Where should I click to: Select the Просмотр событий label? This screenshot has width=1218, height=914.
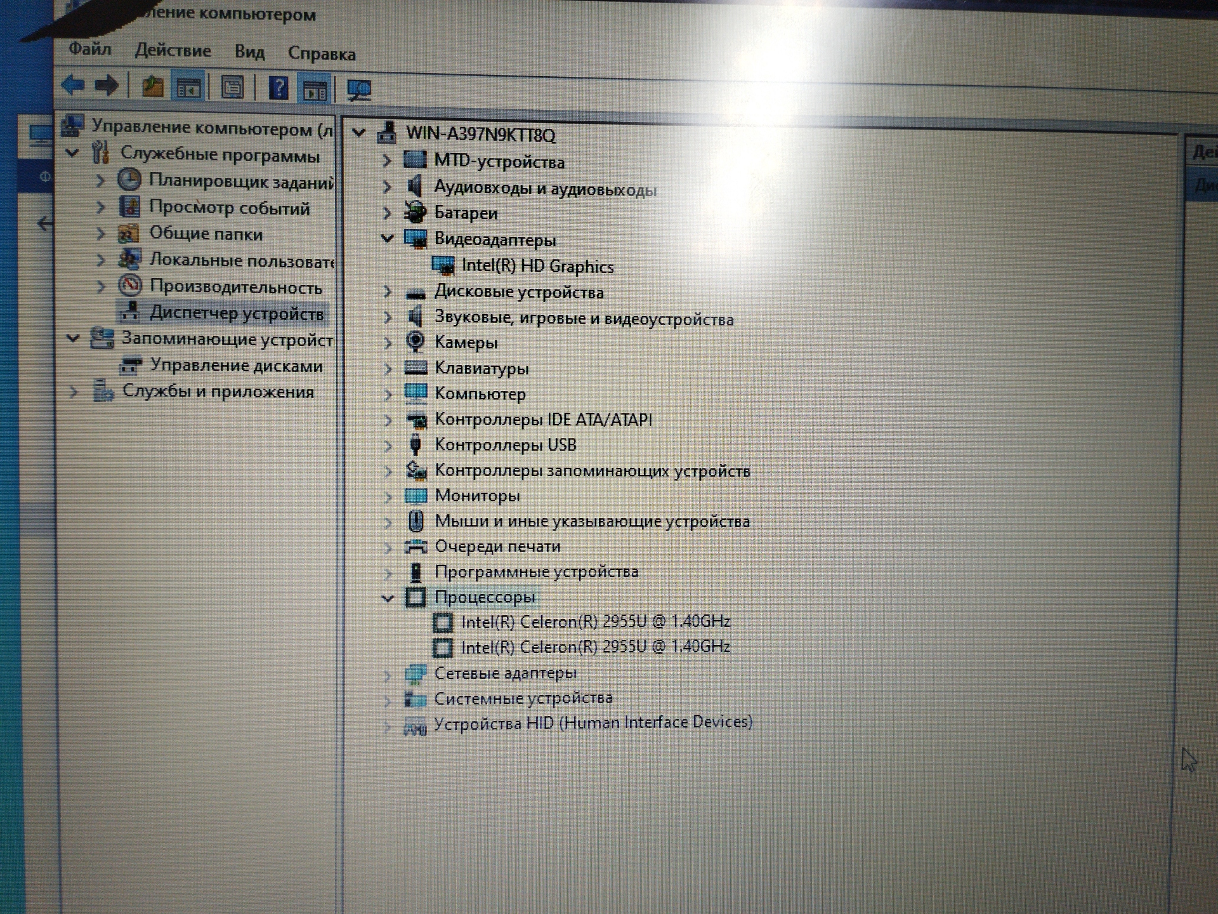coord(229,208)
